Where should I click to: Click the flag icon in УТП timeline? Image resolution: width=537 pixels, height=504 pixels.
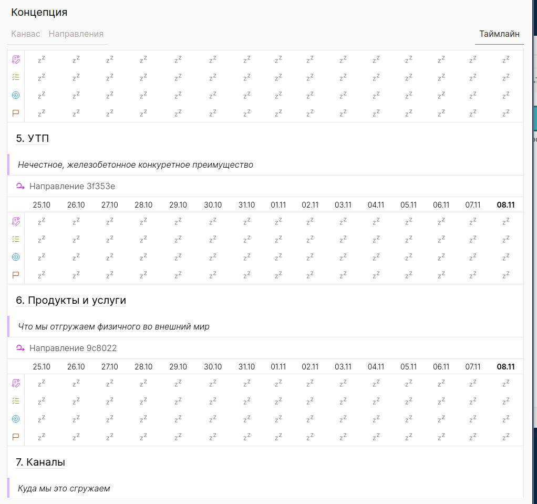point(16,275)
